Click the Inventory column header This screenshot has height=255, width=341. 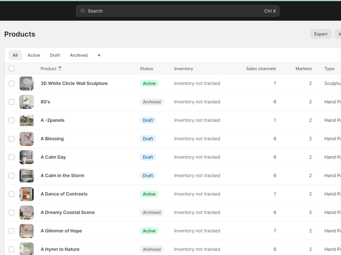click(x=183, y=69)
